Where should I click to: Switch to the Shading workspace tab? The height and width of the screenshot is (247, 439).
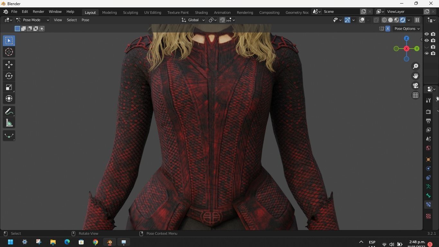[x=201, y=12]
